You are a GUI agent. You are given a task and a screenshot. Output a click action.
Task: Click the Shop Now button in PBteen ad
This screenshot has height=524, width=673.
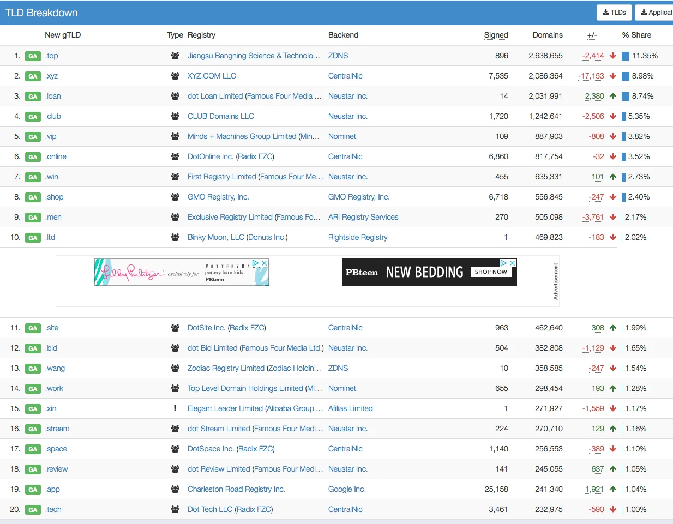pos(491,272)
